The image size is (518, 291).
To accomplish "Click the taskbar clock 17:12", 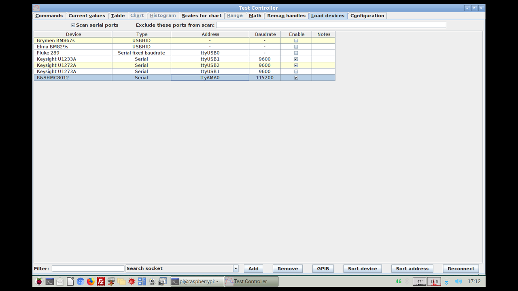I will click(x=474, y=281).
